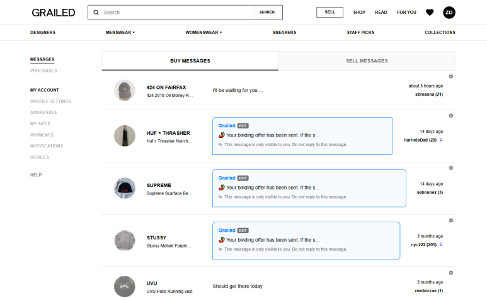
Task: Click the HUF × THRASHER title
Action: 168,133
